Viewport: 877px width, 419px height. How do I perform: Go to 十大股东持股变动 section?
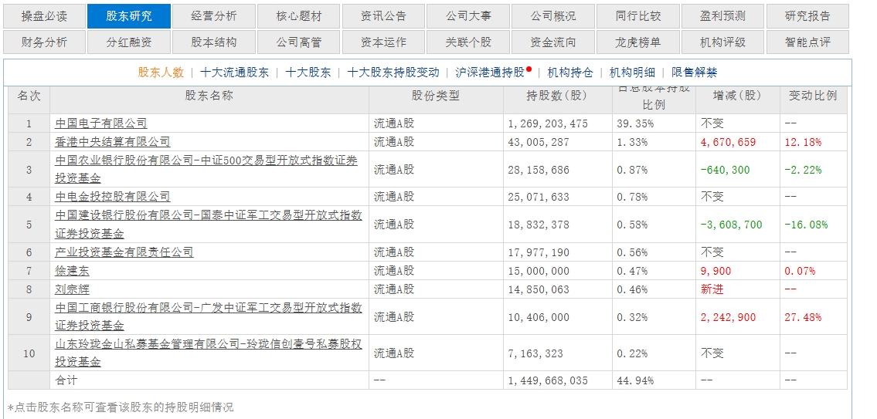point(393,72)
